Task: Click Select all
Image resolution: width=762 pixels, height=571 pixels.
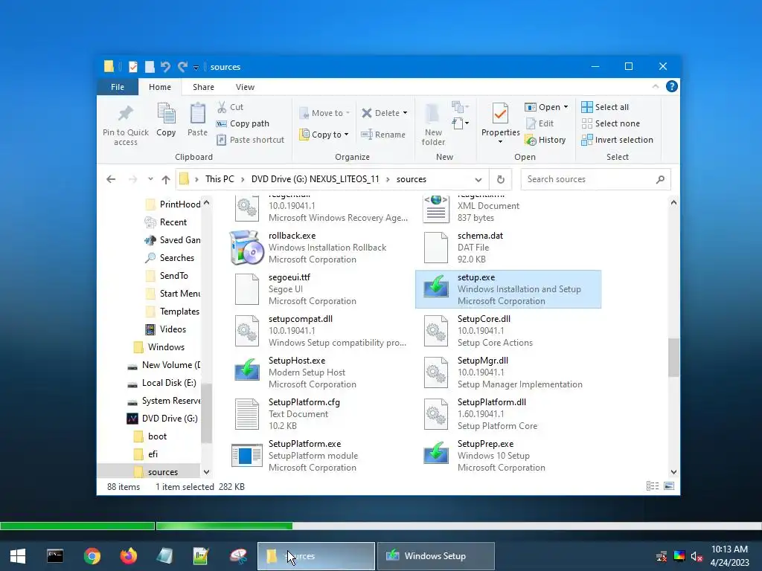Action: (x=605, y=107)
